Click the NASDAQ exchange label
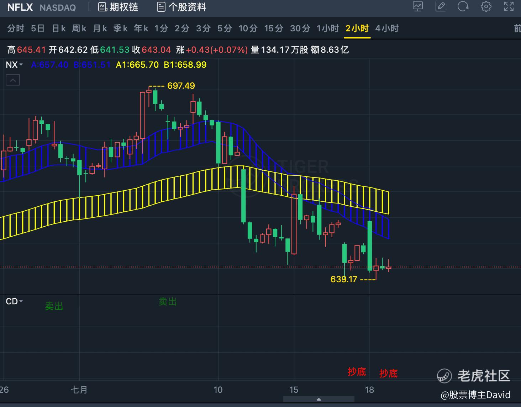 pos(58,7)
